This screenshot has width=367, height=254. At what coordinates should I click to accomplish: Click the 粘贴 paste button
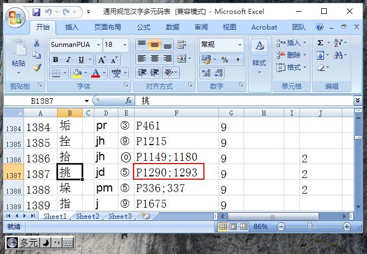(x=18, y=64)
